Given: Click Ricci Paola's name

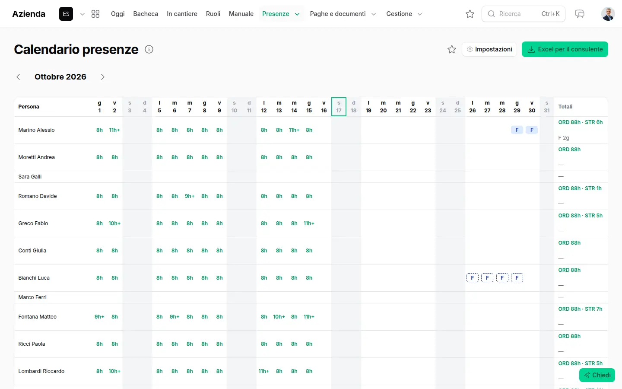Looking at the screenshot, I should [x=32, y=344].
